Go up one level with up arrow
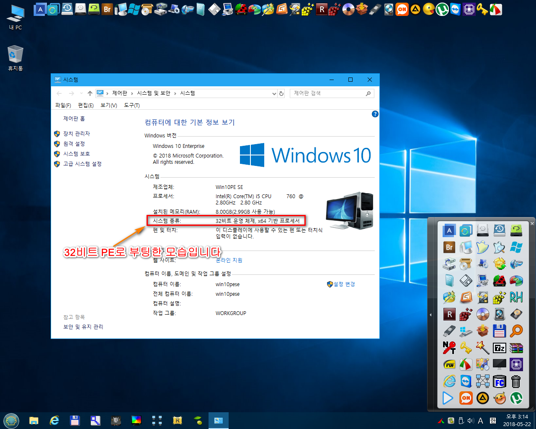Image resolution: width=536 pixels, height=429 pixels. pyautogui.click(x=90, y=93)
